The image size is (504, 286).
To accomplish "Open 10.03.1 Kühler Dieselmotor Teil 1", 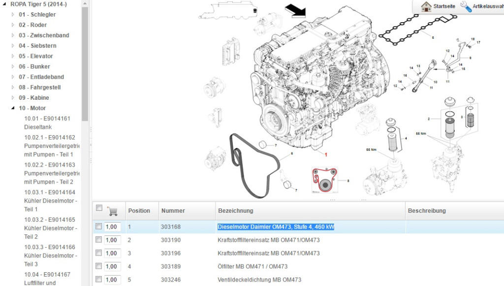I will point(51,200).
